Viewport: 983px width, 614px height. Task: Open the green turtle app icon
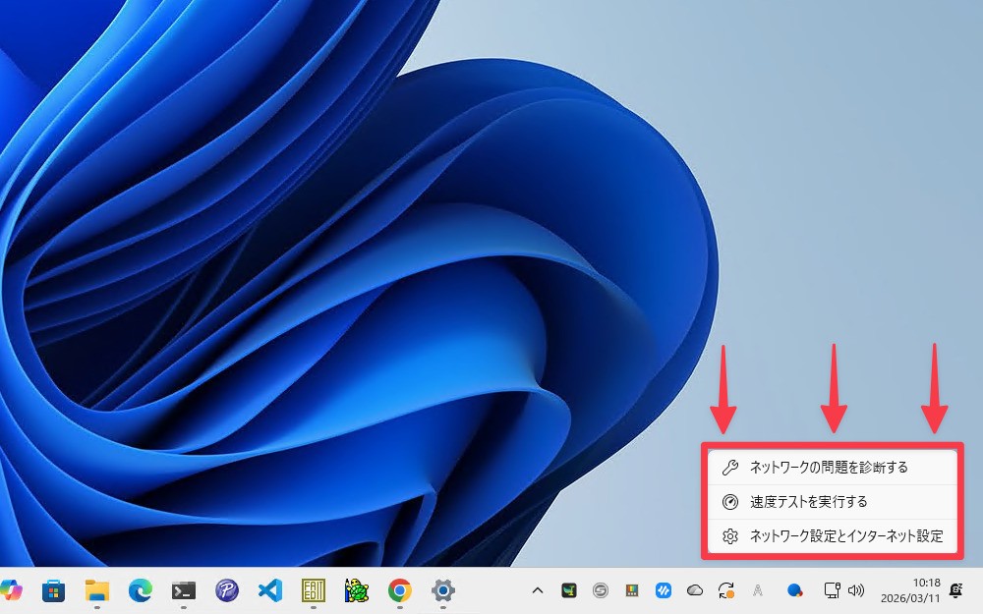tap(356, 590)
